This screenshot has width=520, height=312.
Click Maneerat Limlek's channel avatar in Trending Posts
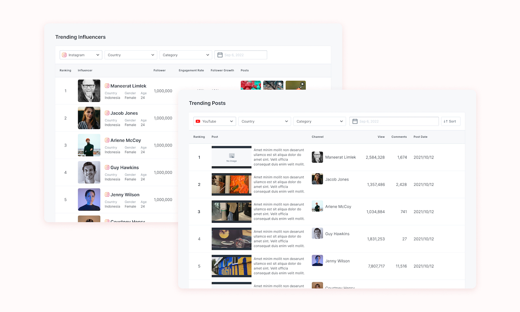tap(317, 157)
